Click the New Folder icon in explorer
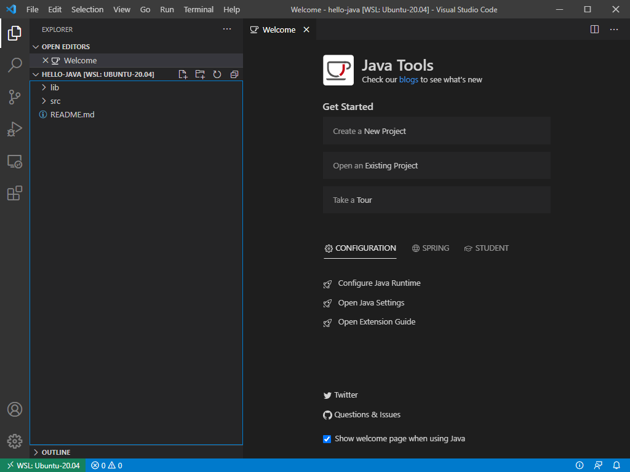This screenshot has width=630, height=472. coord(200,74)
